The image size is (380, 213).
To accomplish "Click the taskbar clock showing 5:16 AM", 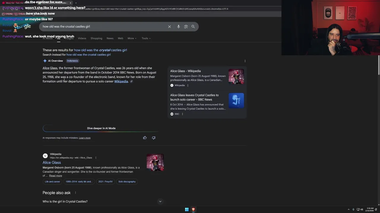I will point(370,209).
